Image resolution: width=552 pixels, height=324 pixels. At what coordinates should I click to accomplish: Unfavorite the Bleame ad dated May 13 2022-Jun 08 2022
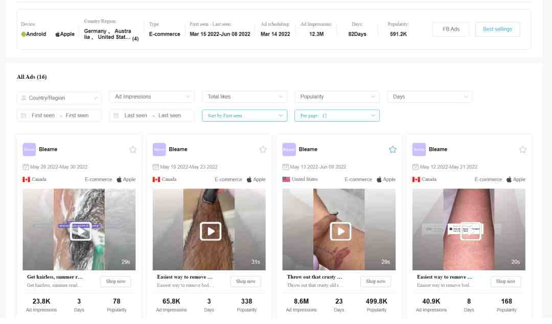[393, 149]
